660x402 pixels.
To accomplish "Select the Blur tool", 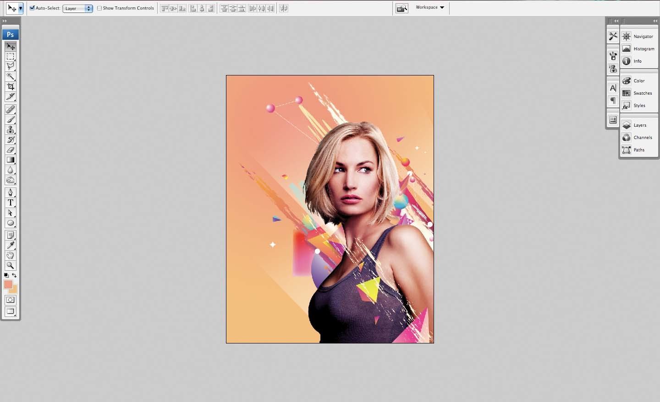I will coord(11,170).
